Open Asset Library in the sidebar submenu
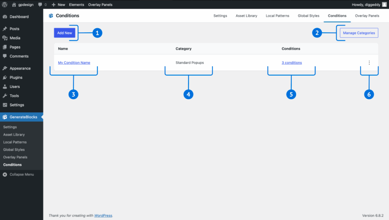 pyautogui.click(x=14, y=134)
